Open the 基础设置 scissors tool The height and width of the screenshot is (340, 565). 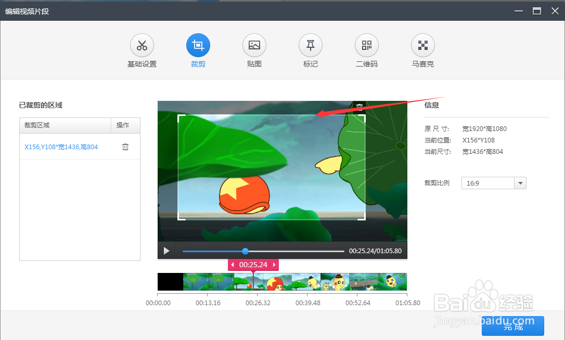click(142, 45)
